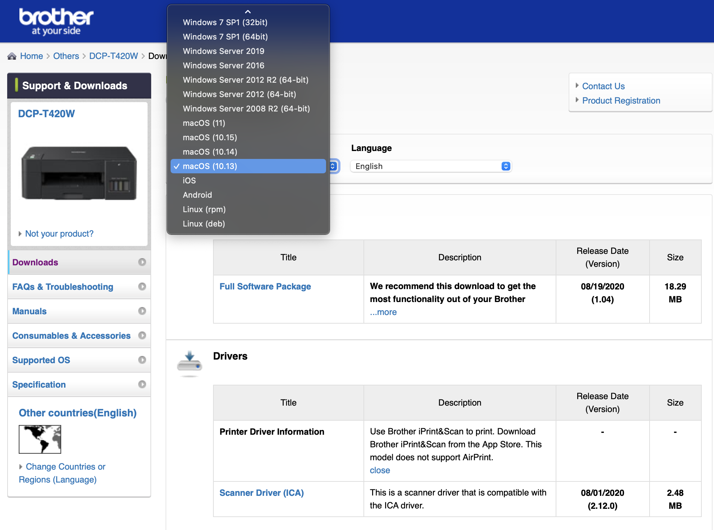The height and width of the screenshot is (530, 714).
Task: Select Windows Server 2019 option
Action: click(x=223, y=51)
